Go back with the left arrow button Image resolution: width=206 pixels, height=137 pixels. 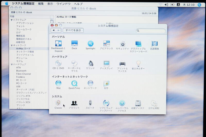coord(54,30)
